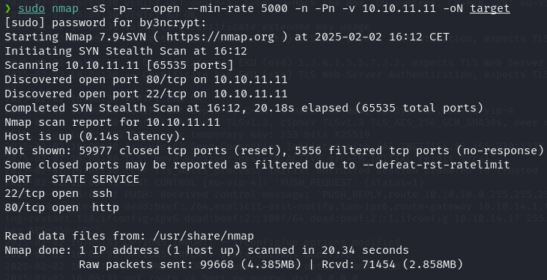Click the 'Host is up' latency text
The height and width of the screenshot is (280, 547).
(95, 137)
